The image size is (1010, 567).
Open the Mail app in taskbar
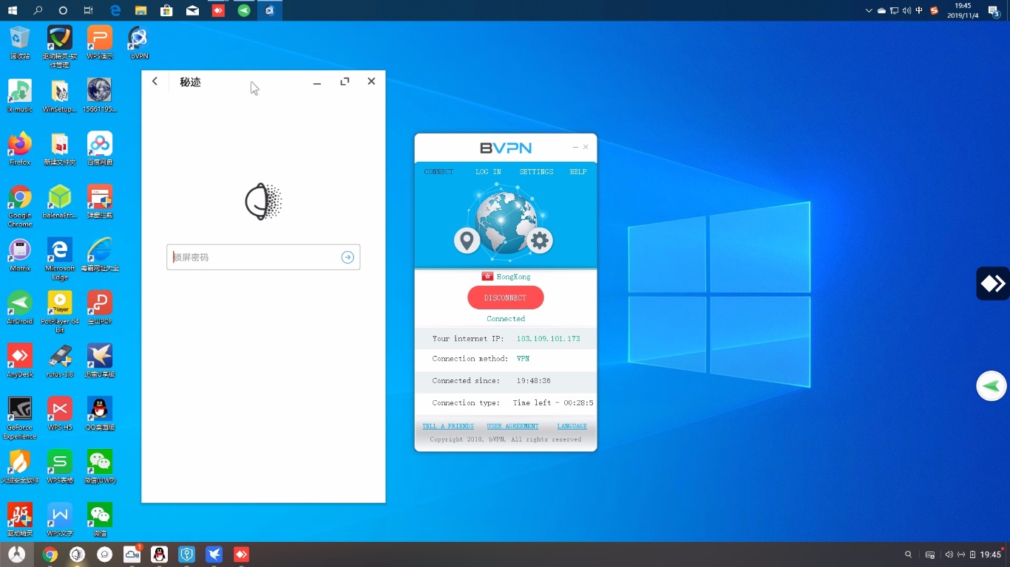(192, 10)
